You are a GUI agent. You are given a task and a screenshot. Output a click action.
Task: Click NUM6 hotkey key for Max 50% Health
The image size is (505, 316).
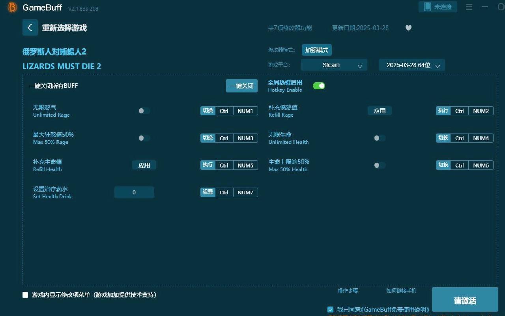(481, 166)
